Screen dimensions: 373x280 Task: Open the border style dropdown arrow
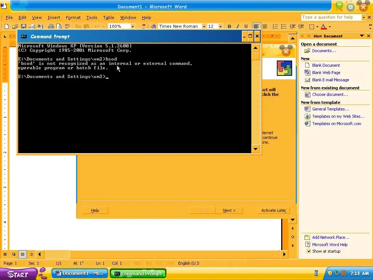pos(317,27)
